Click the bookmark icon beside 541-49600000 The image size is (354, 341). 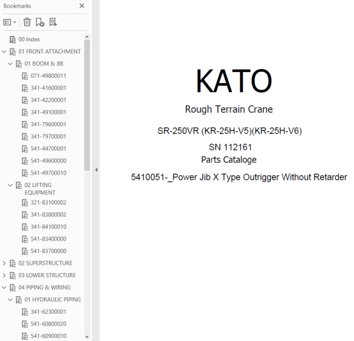(25, 162)
